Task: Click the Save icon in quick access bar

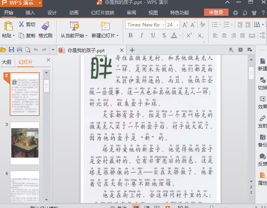Action: coord(11,50)
